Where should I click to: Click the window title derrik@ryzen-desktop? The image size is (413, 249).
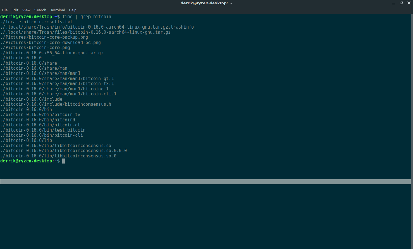(x=206, y=3)
